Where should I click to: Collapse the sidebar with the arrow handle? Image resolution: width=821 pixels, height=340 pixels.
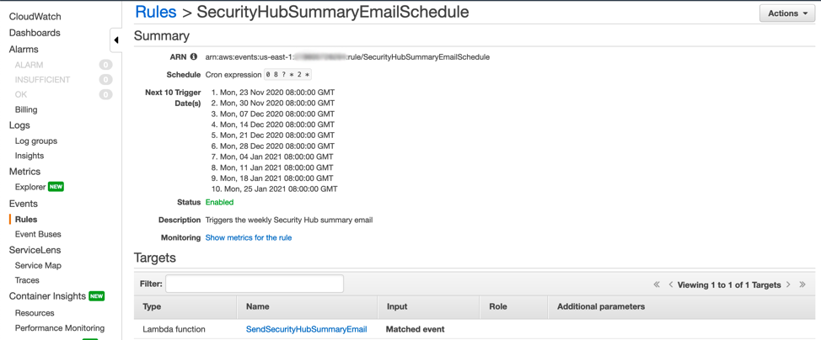pyautogui.click(x=115, y=40)
